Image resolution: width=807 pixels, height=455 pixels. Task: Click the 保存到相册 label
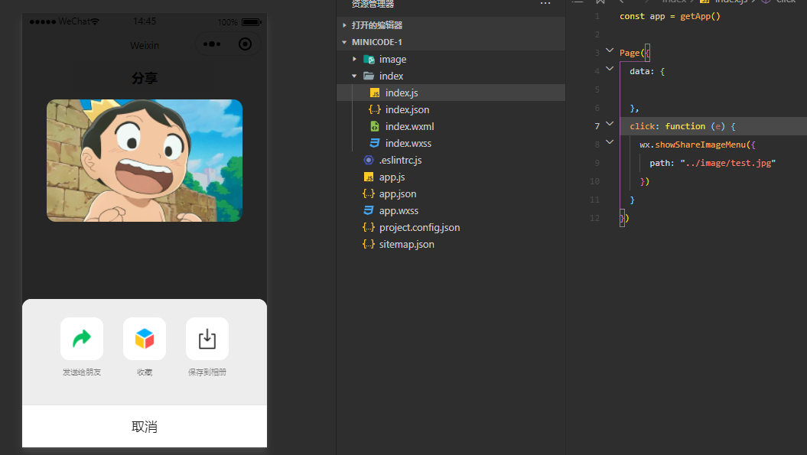coord(207,372)
